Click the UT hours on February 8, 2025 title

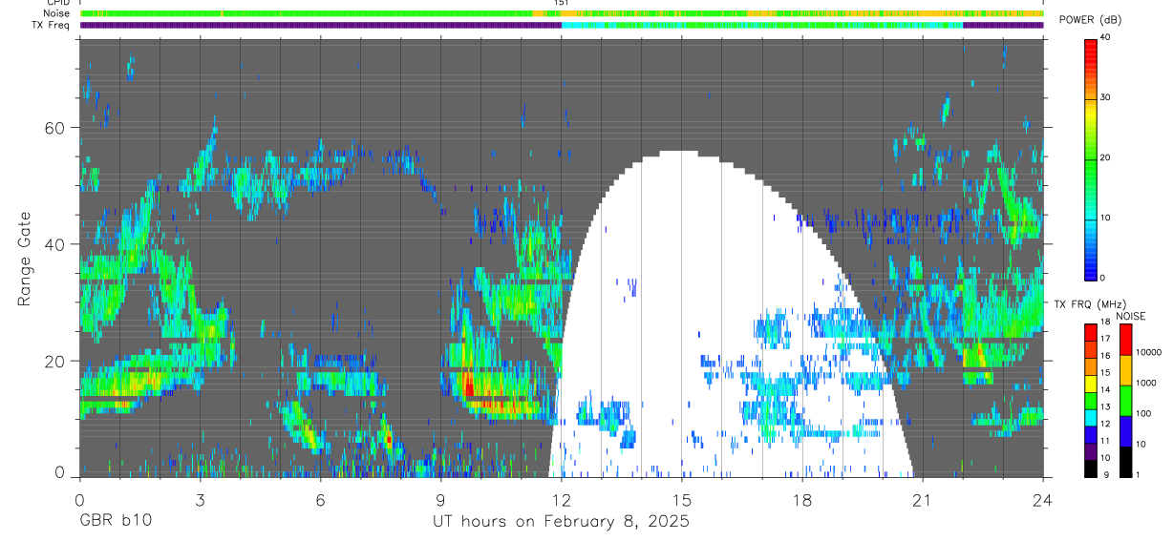click(562, 522)
